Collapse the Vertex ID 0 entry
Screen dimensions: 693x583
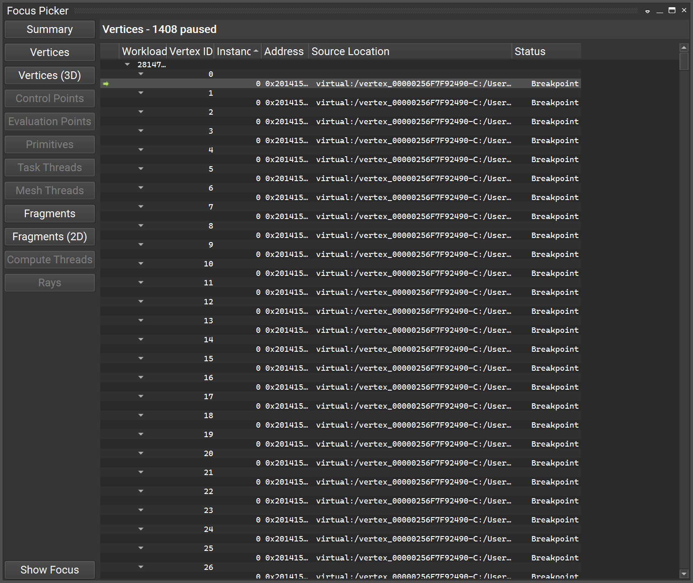click(141, 74)
